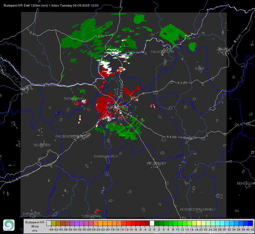Click the VESZPREM city label
The image size is (255, 234).
pyautogui.click(x=42, y=145)
